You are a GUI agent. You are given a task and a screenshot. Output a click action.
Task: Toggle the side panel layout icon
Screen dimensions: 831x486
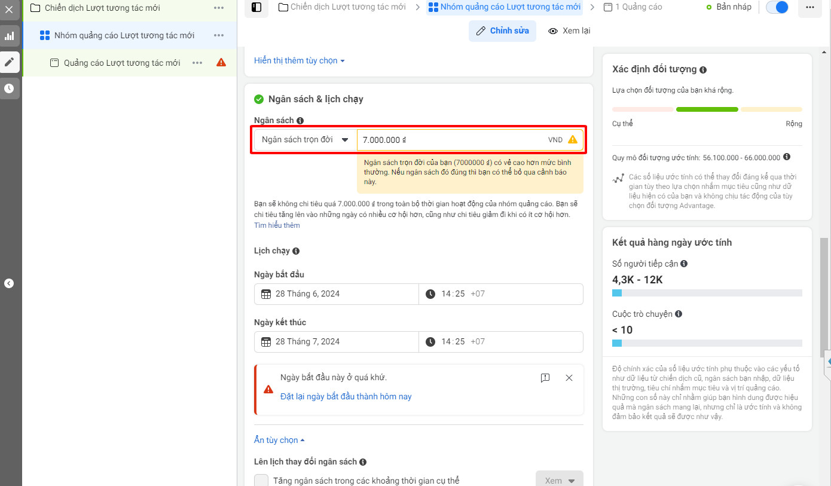click(256, 7)
